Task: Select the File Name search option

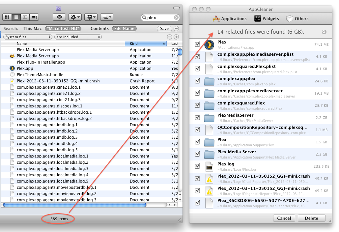Action: pos(124,29)
